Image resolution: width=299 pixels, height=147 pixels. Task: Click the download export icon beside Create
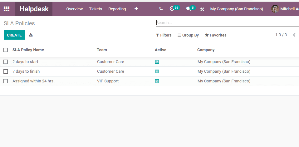(x=31, y=35)
